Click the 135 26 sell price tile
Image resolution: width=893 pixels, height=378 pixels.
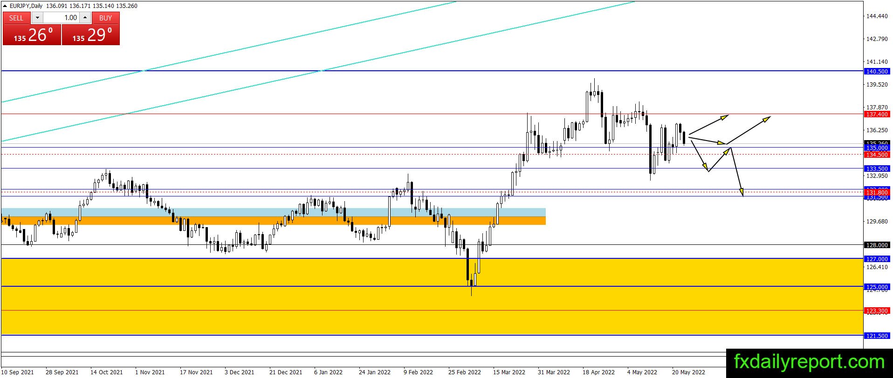click(32, 35)
